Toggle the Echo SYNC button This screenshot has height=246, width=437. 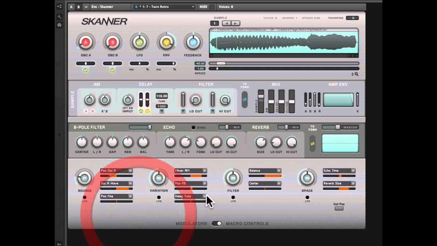pyautogui.click(x=193, y=127)
